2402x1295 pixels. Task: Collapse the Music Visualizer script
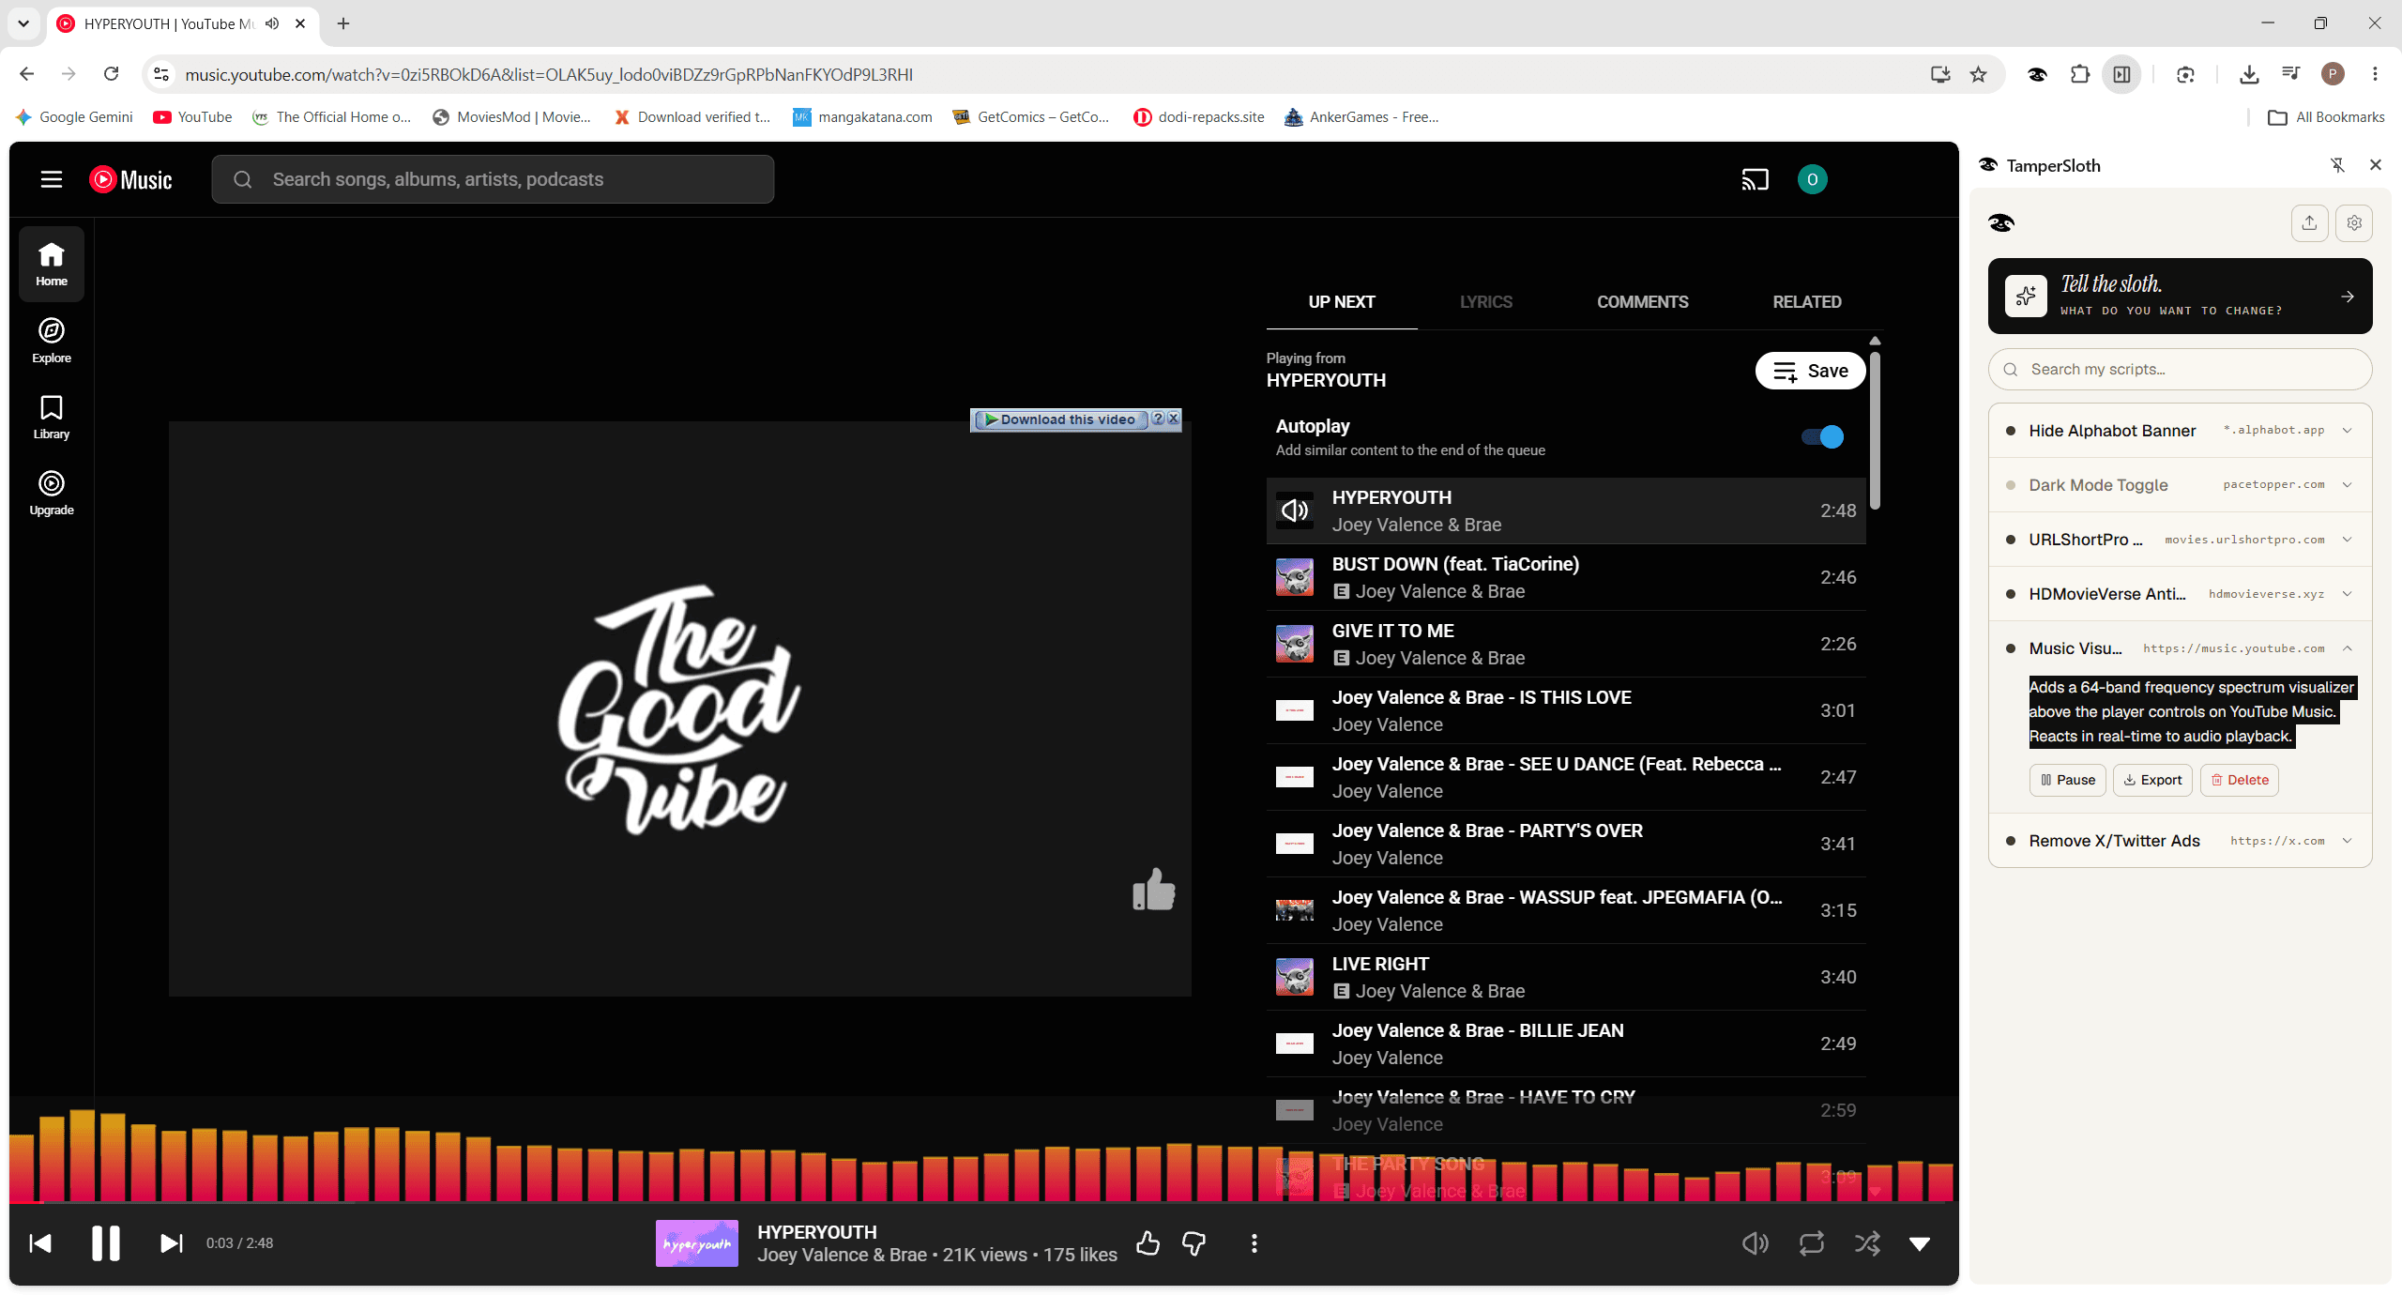(2347, 648)
